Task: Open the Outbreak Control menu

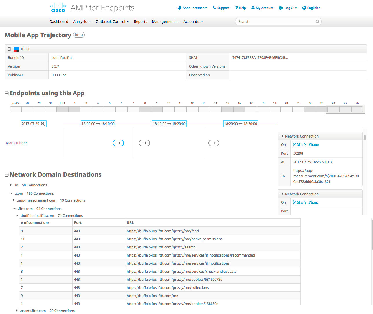Action: tap(112, 22)
